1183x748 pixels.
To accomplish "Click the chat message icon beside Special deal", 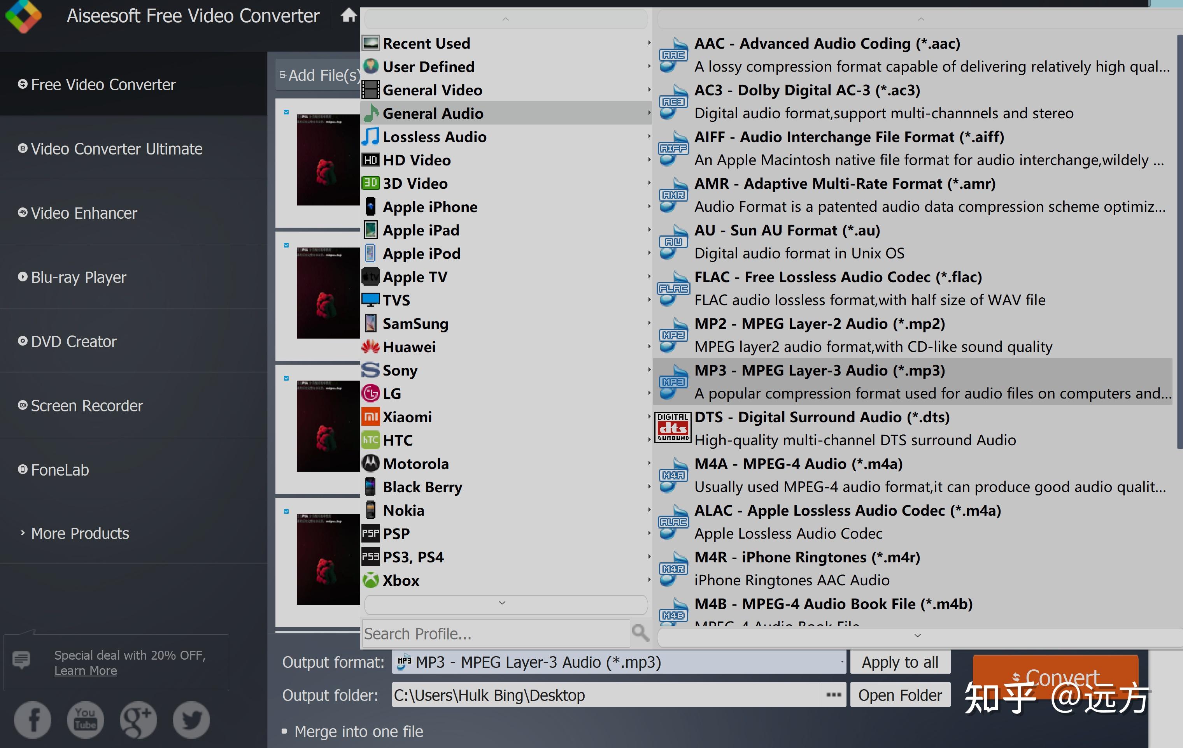I will tap(21, 660).
